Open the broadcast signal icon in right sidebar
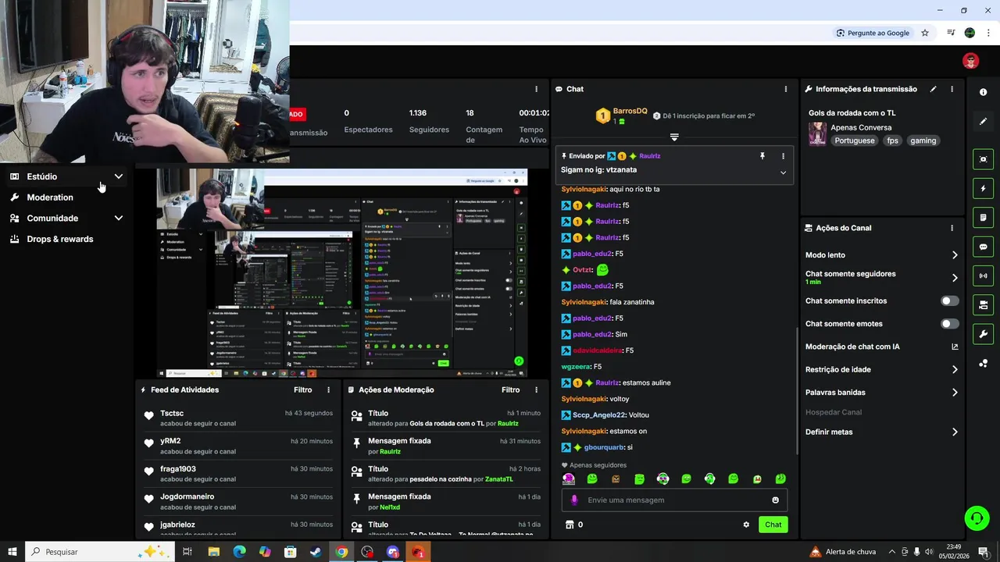Viewport: 1000px width, 562px height. point(983,276)
